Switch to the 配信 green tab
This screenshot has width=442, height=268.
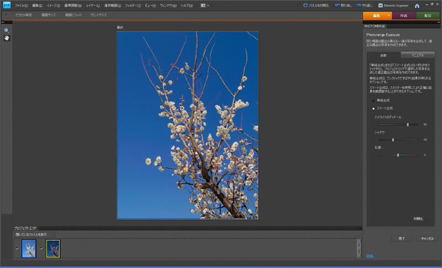point(428,15)
